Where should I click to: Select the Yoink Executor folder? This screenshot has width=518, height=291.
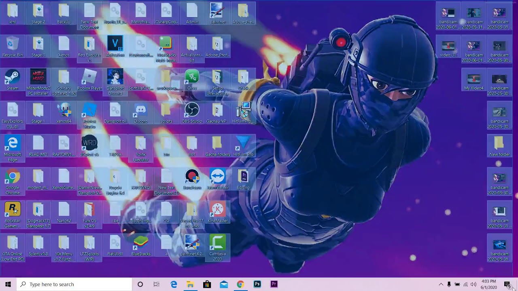[141, 149]
